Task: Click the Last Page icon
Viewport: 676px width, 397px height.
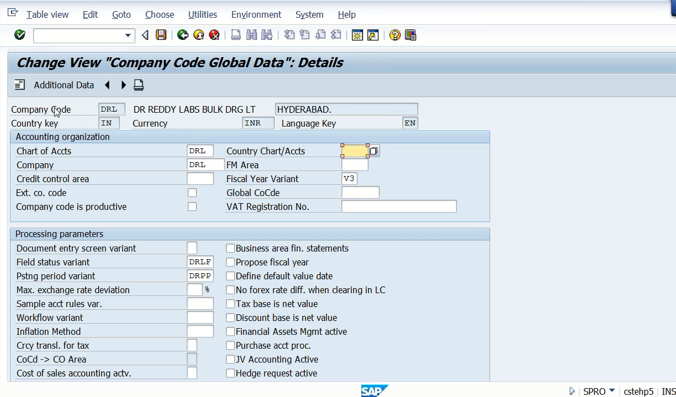Action: coord(336,36)
